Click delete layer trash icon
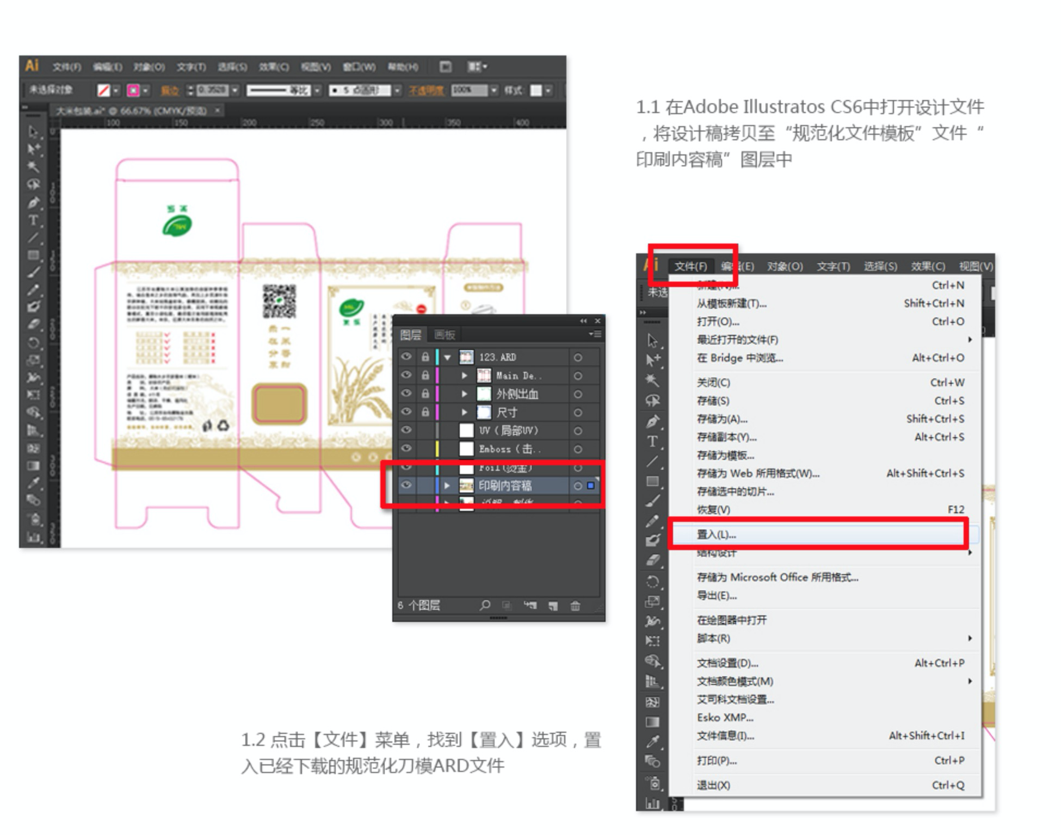This screenshot has height=835, width=1061. [575, 606]
